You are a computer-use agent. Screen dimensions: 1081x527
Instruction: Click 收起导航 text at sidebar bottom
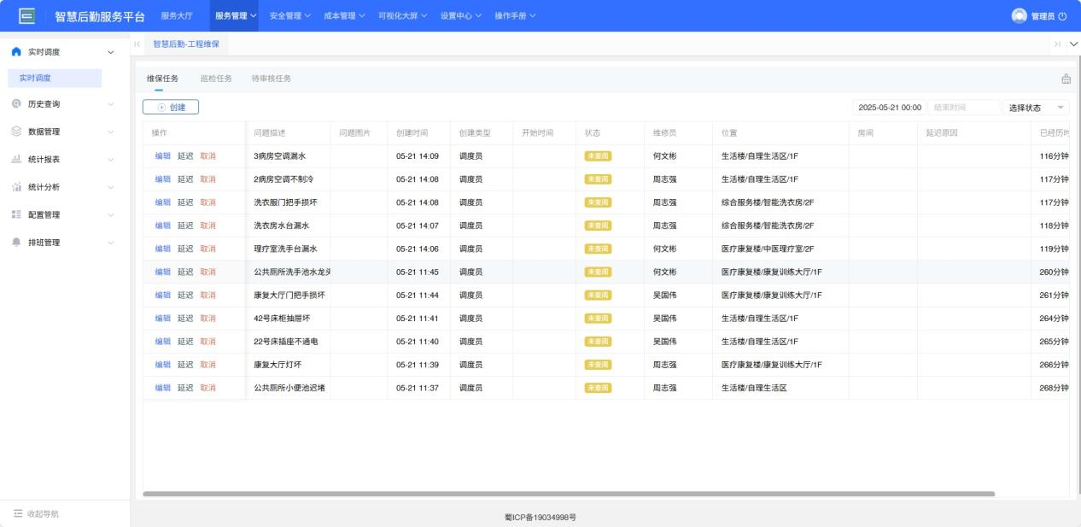(x=44, y=513)
